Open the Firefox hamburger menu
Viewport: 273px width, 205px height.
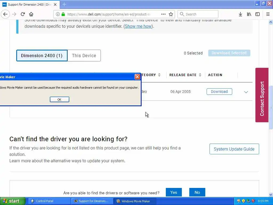pyautogui.click(x=268, y=14)
